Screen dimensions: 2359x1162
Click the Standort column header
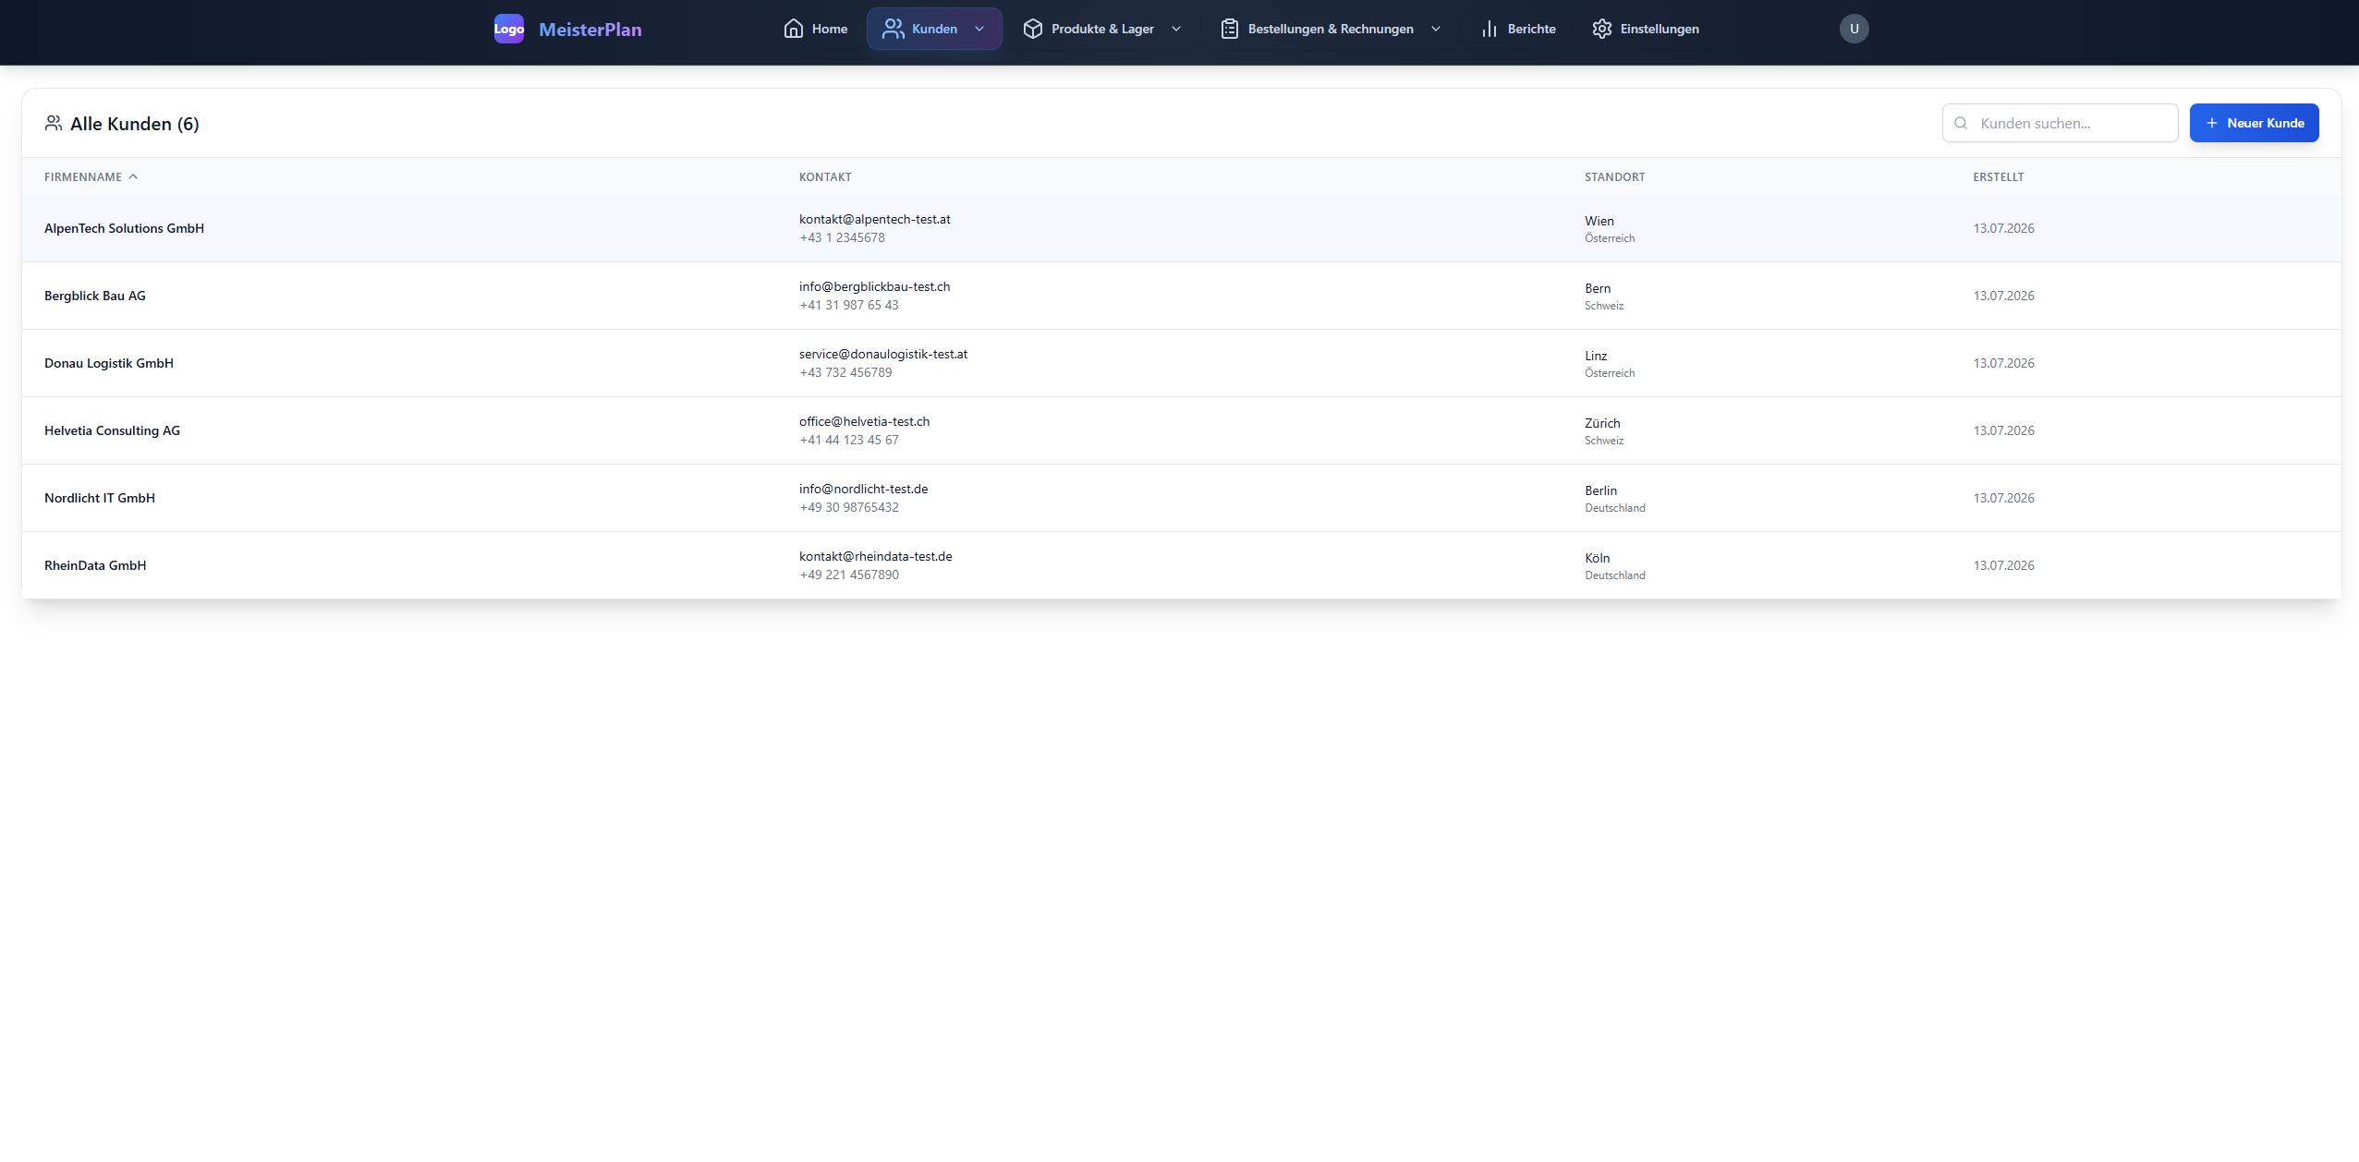tap(1614, 176)
